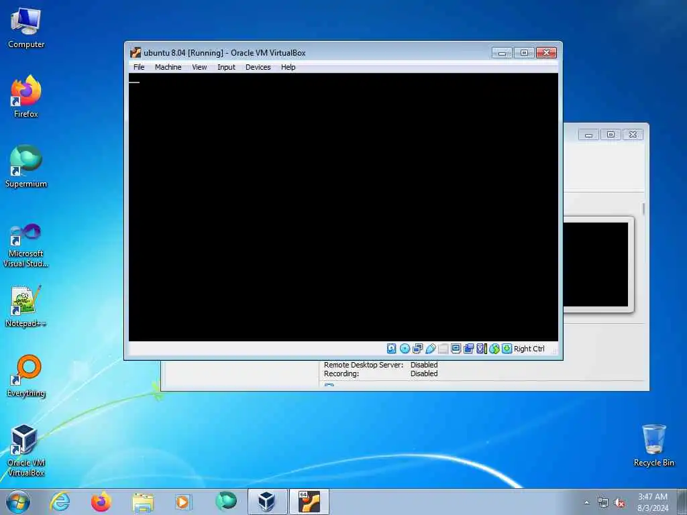Maximize the background VirtualBox Manager window
687x515 pixels.
[x=611, y=134]
